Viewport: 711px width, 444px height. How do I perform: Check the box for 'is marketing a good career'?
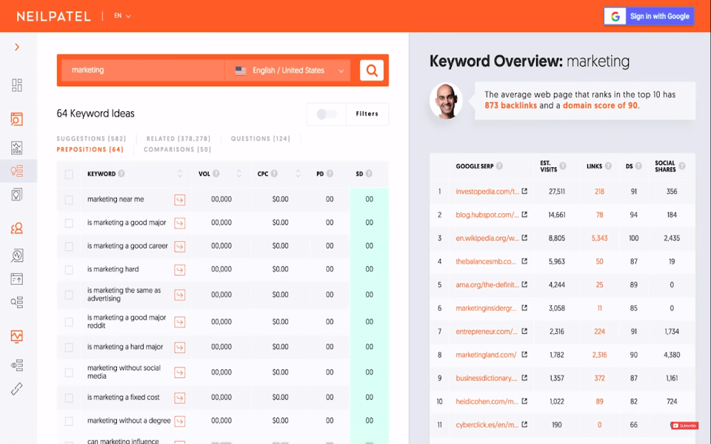(x=69, y=246)
